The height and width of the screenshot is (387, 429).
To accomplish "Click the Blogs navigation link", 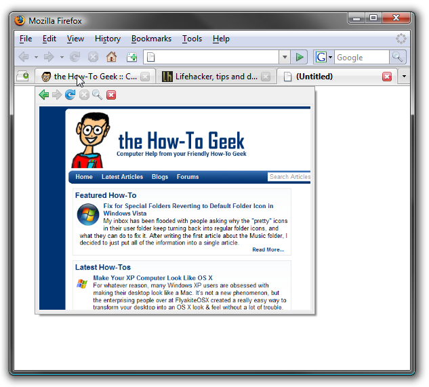I will tap(160, 177).
